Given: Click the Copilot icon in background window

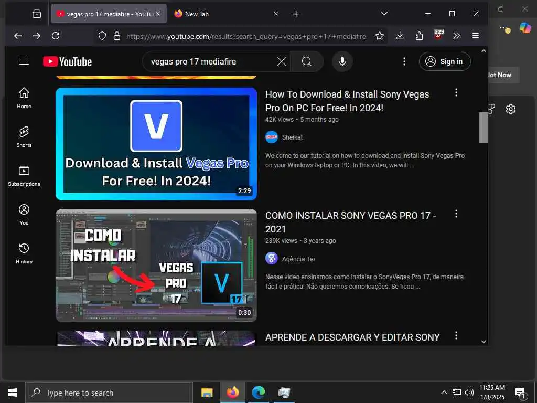Looking at the screenshot, I should (525, 27).
